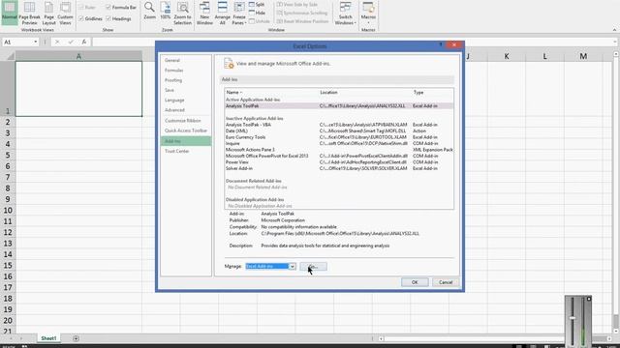Select Trust Center in options sidebar
Screen dimensions: 620x348
[x=186, y=151]
